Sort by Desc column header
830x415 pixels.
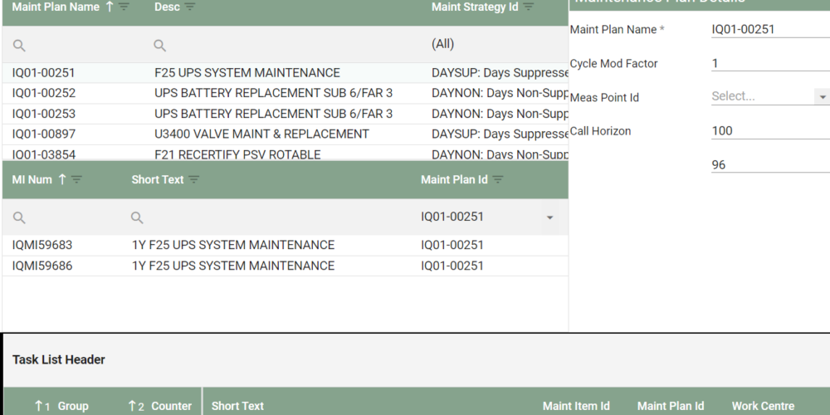(167, 7)
